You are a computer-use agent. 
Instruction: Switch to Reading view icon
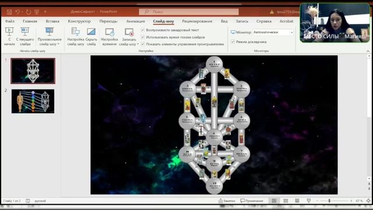[297, 201]
